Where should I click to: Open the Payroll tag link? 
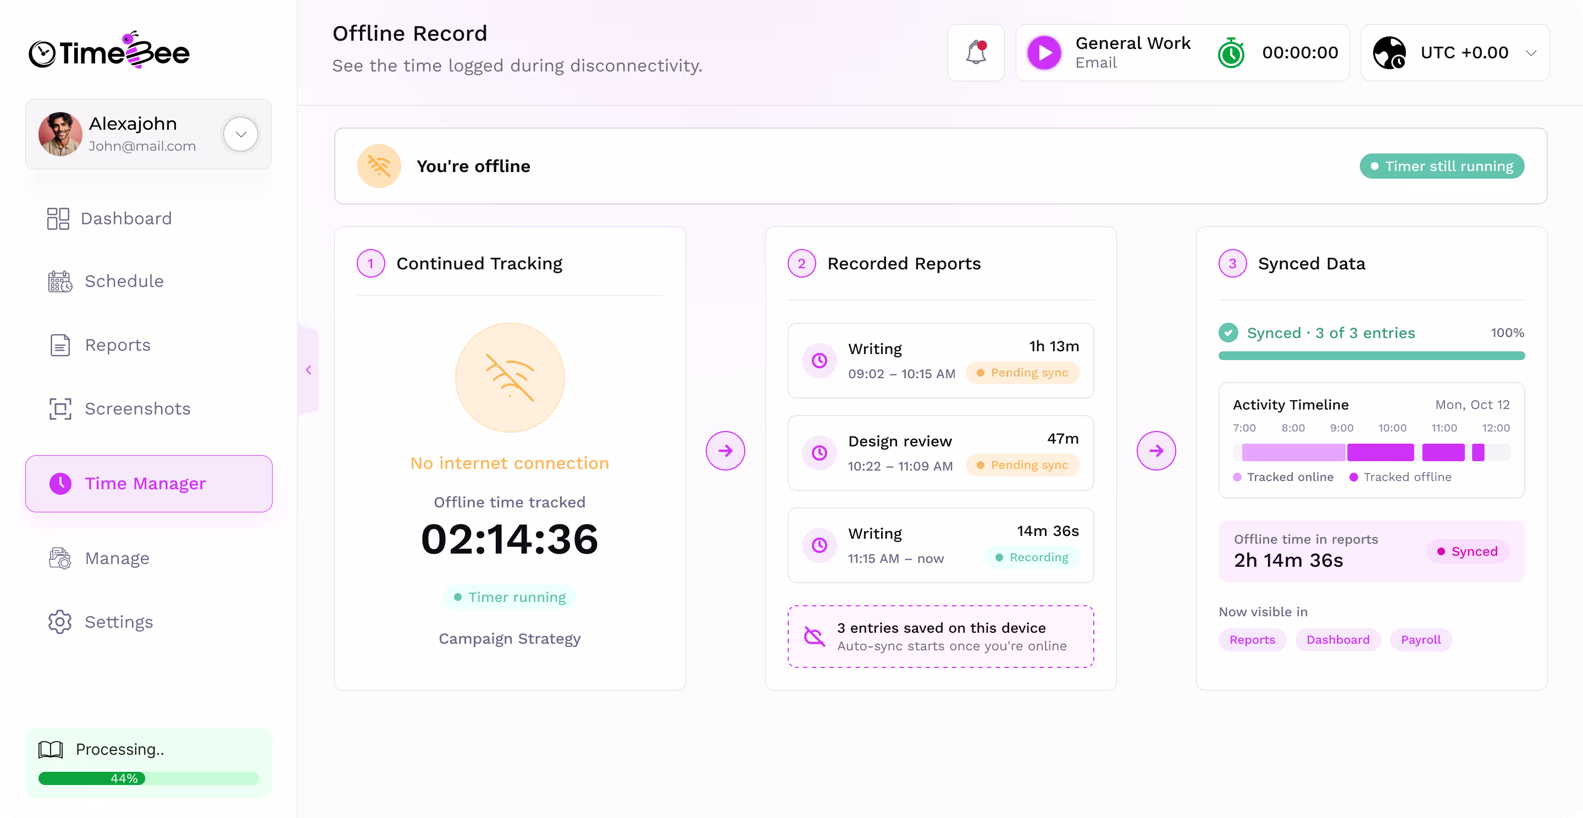(x=1420, y=640)
